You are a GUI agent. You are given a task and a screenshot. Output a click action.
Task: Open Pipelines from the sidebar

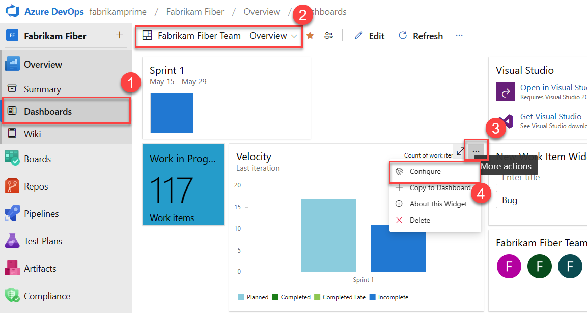click(13, 213)
